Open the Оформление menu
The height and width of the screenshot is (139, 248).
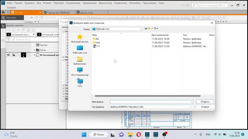point(90,3)
